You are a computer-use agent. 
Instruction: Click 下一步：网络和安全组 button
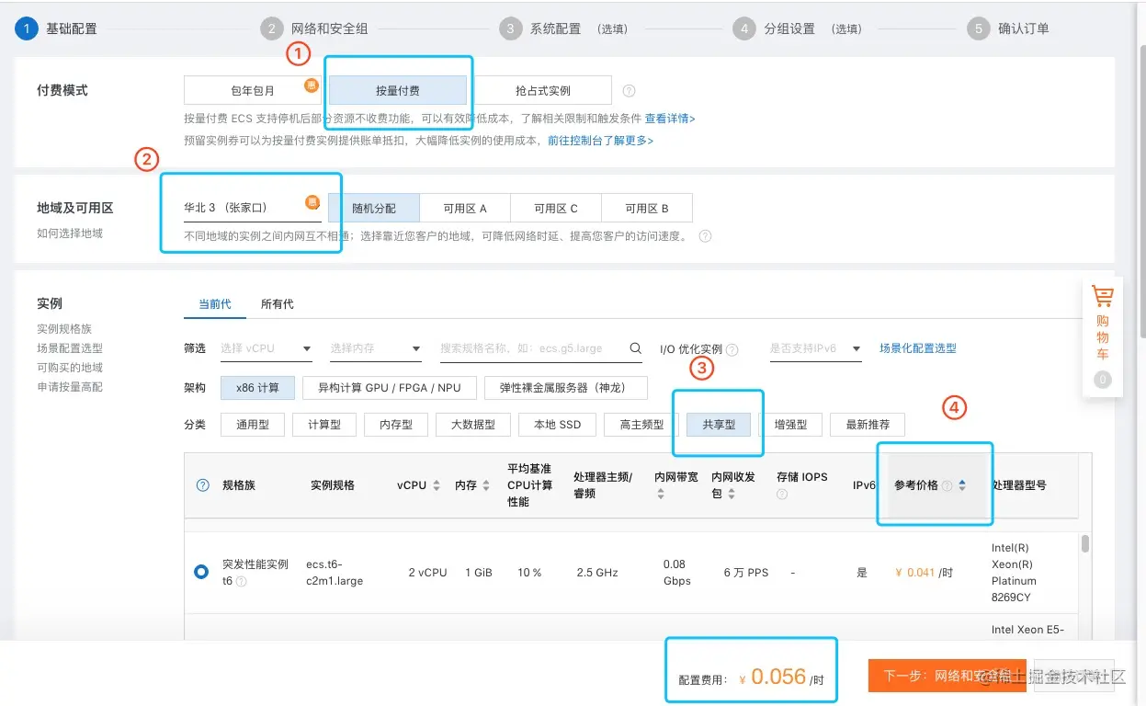(x=947, y=676)
